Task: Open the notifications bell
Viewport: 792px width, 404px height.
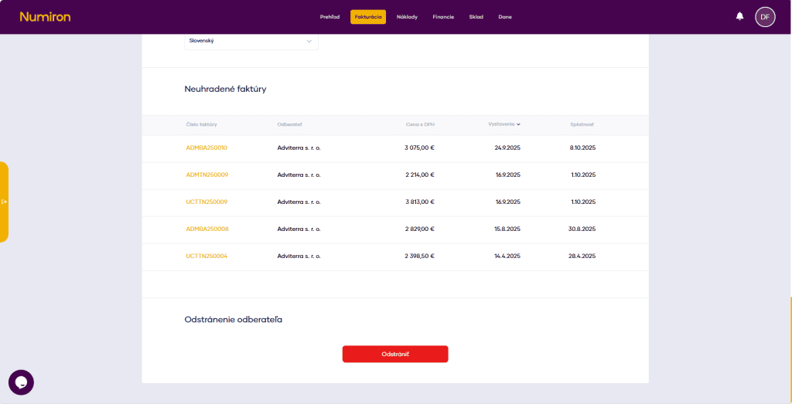Action: 739,16
